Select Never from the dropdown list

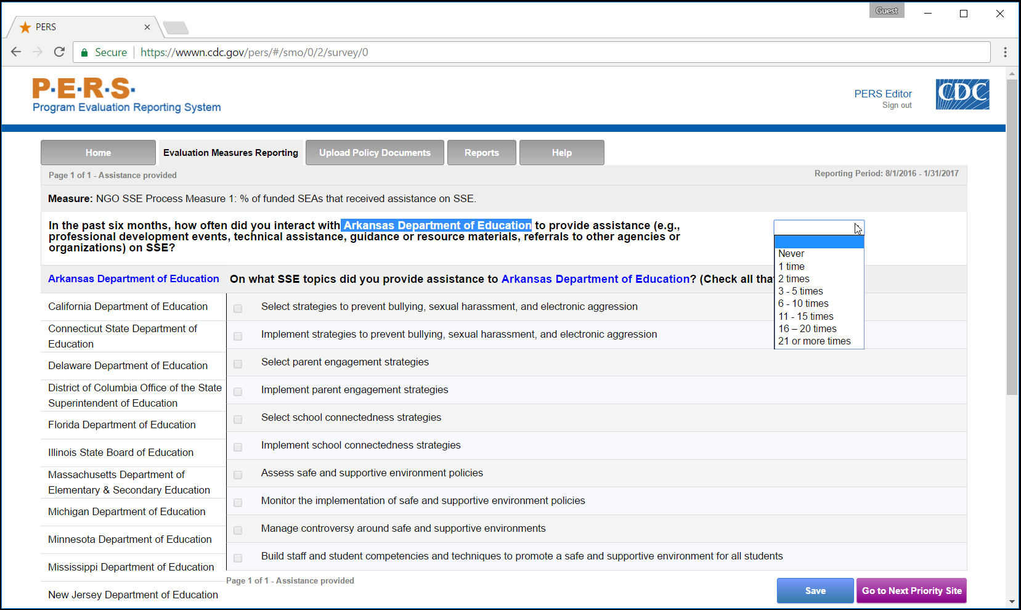pyautogui.click(x=819, y=254)
